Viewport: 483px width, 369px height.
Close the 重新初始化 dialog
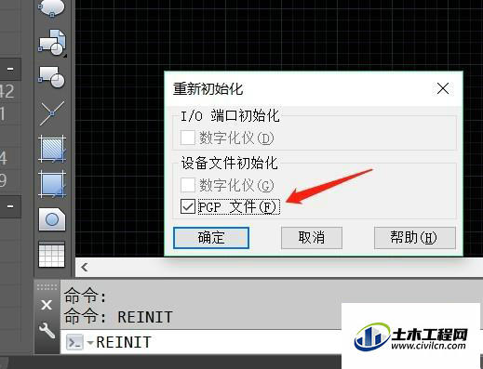click(443, 88)
